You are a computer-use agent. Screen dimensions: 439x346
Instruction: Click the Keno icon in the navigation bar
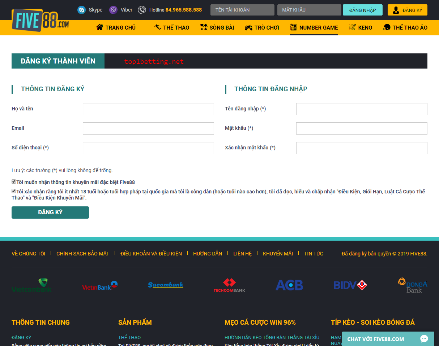(352, 27)
